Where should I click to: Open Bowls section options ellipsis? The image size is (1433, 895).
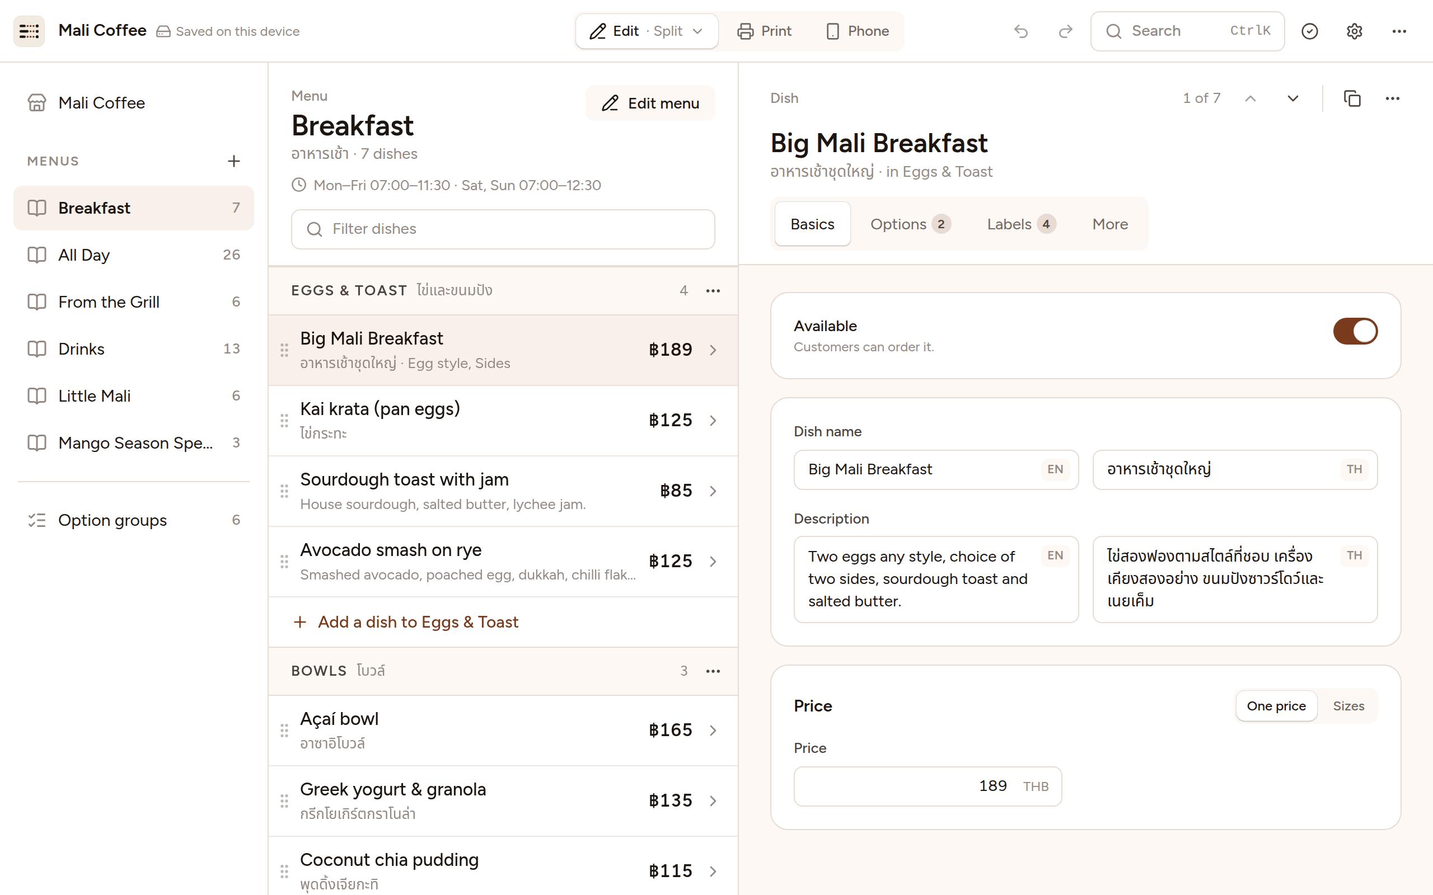pos(713,671)
